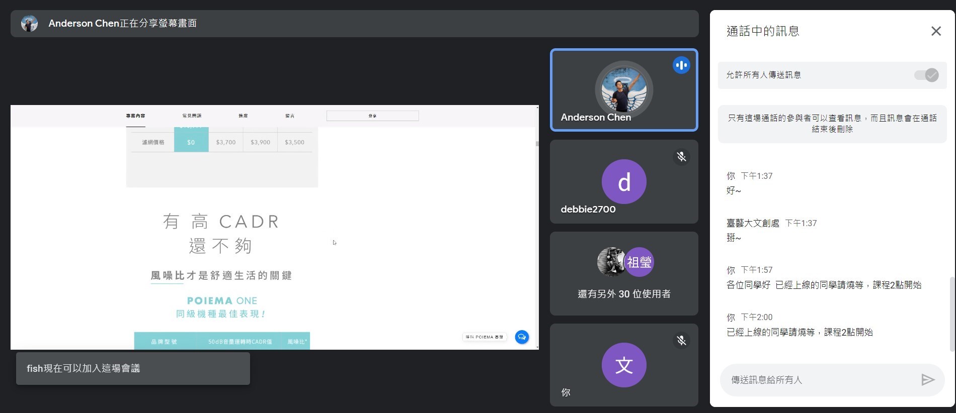Click the POIEMA ONE text
The height and width of the screenshot is (413, 956).
(x=222, y=300)
